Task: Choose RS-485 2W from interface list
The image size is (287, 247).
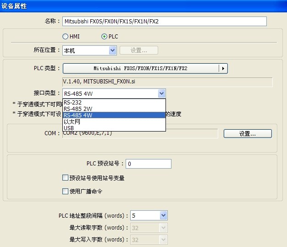Action: (114, 109)
